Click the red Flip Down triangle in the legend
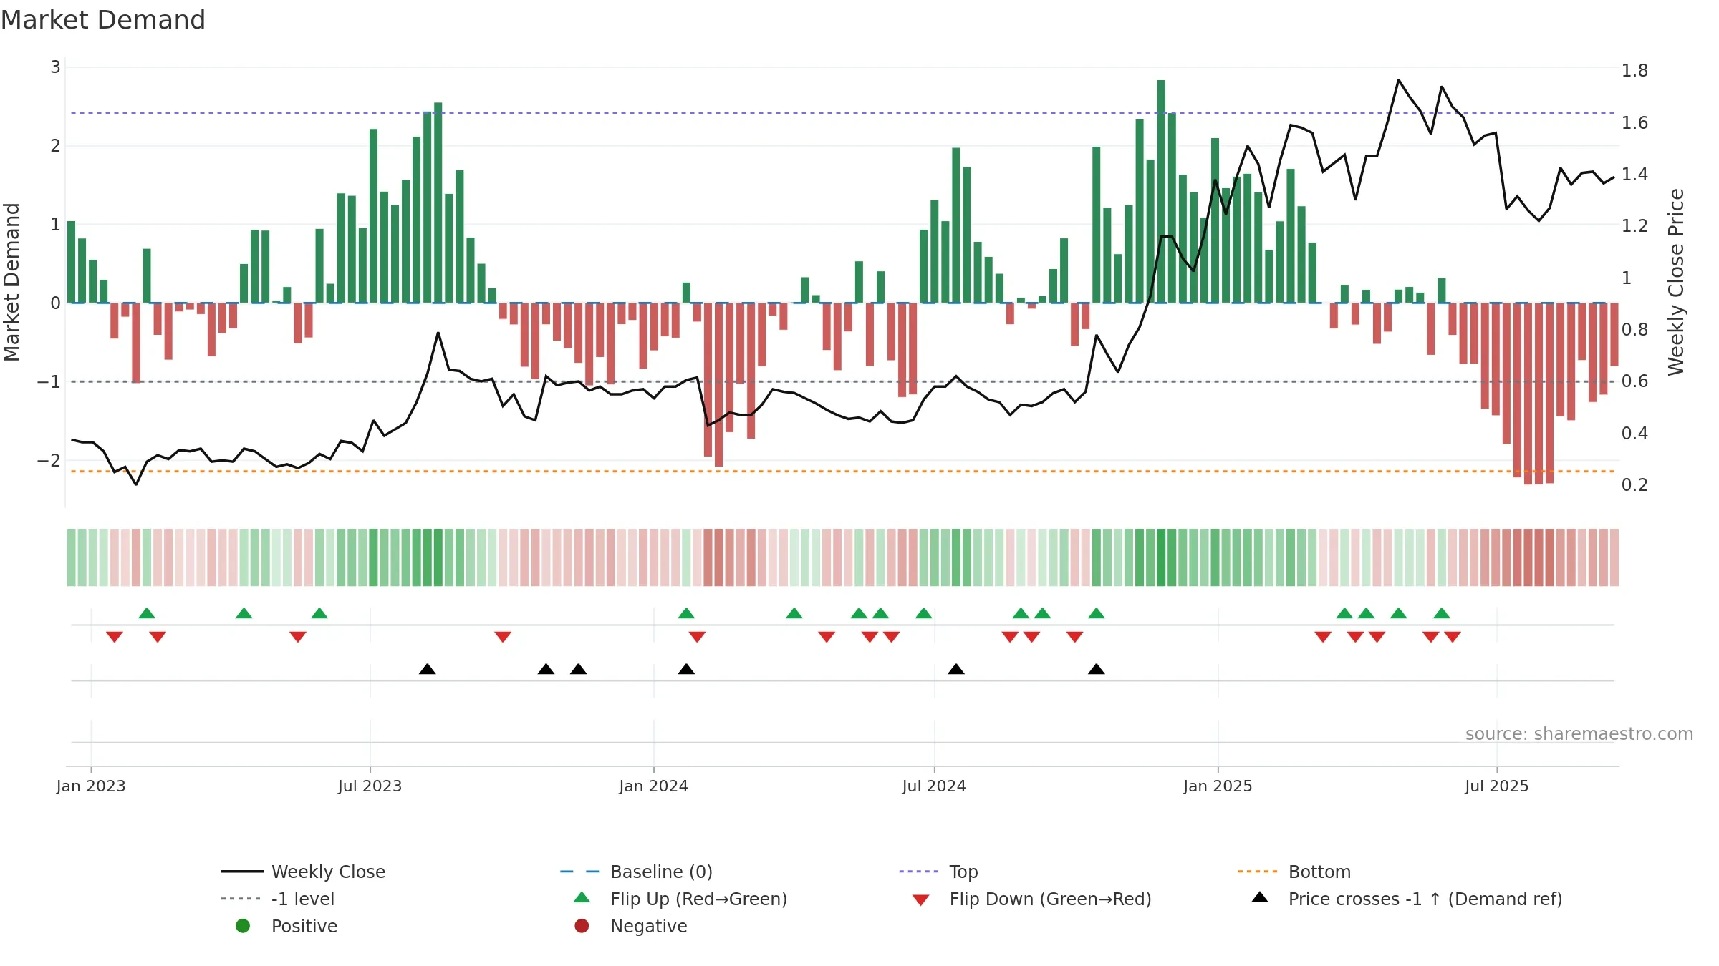The width and height of the screenshot is (1719, 966). (921, 900)
